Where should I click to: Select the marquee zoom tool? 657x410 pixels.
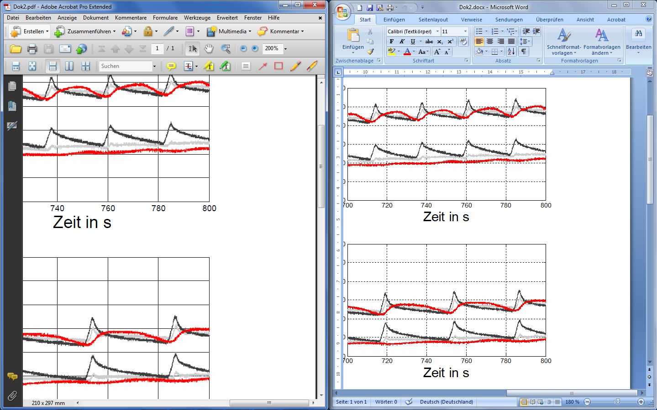click(x=226, y=48)
